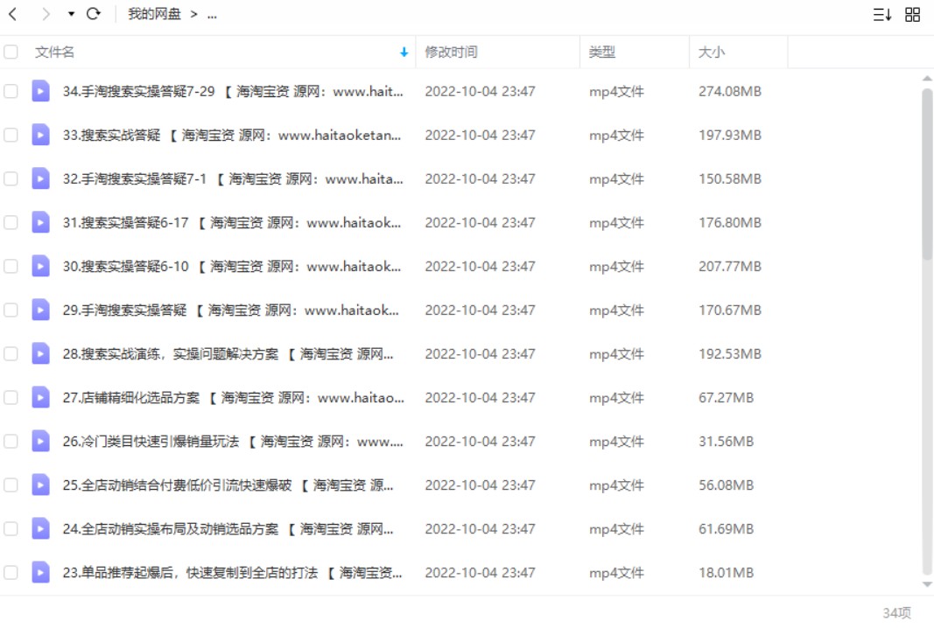This screenshot has width=934, height=628.
Task: Sort by the 大小 column
Action: 711,52
